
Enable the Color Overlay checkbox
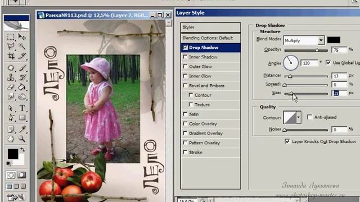coord(185,123)
